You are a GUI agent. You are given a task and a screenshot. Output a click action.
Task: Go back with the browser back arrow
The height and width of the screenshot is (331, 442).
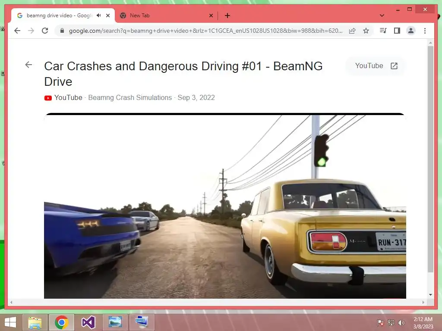coord(17,31)
